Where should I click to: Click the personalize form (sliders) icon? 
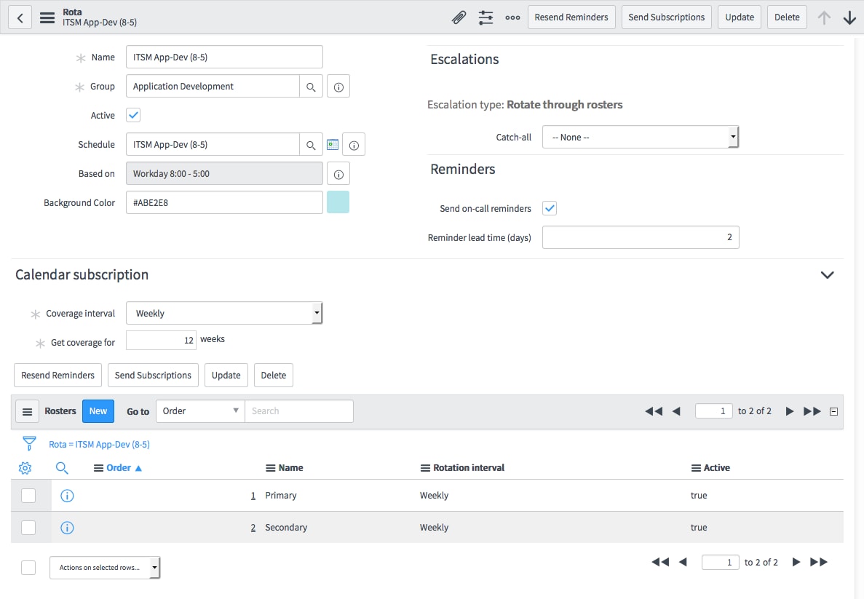pyautogui.click(x=485, y=17)
